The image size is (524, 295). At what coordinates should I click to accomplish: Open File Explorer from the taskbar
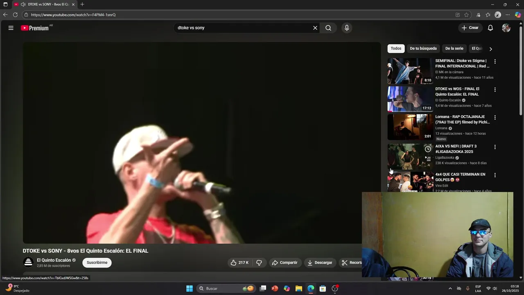tap(298, 288)
